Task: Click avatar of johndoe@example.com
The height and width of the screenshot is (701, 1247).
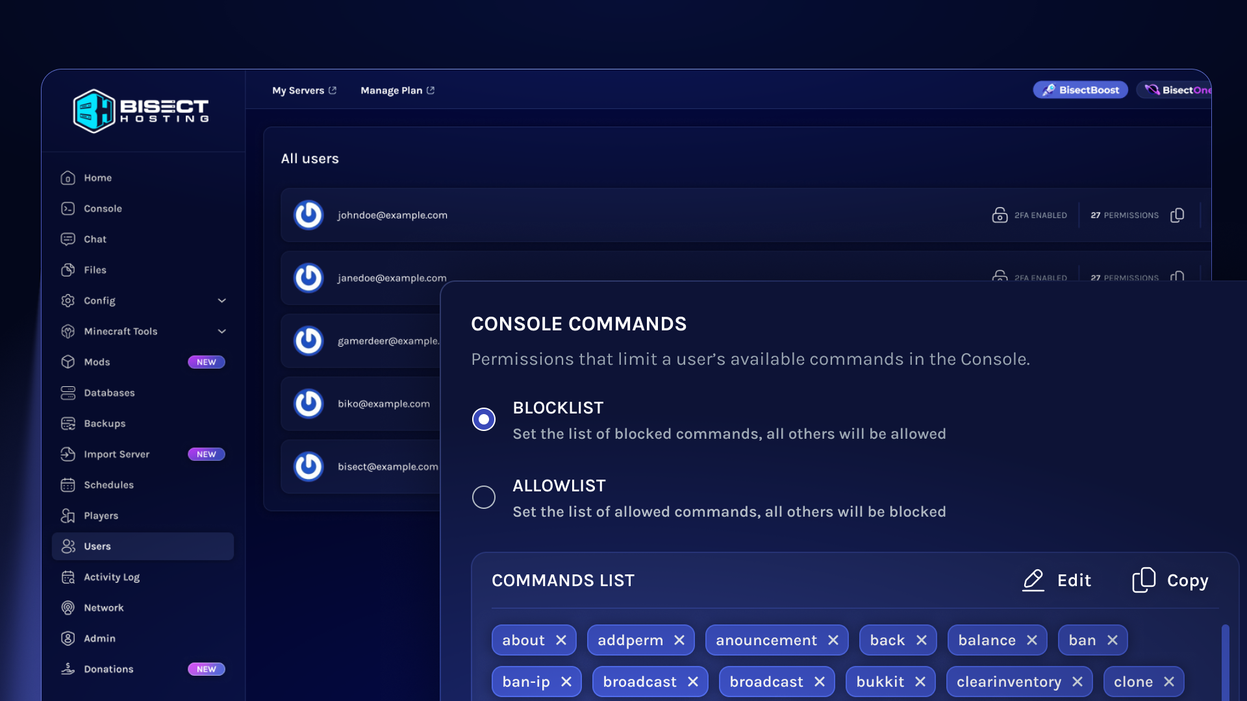Action: pos(309,215)
